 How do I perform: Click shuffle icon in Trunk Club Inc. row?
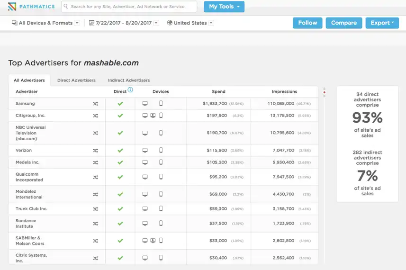(x=95, y=209)
